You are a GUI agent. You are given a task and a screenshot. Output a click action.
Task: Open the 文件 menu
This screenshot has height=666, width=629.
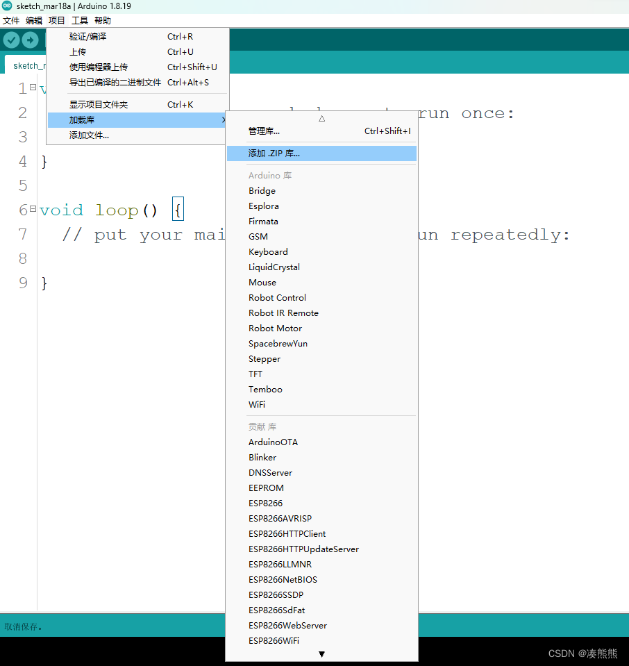[11, 20]
